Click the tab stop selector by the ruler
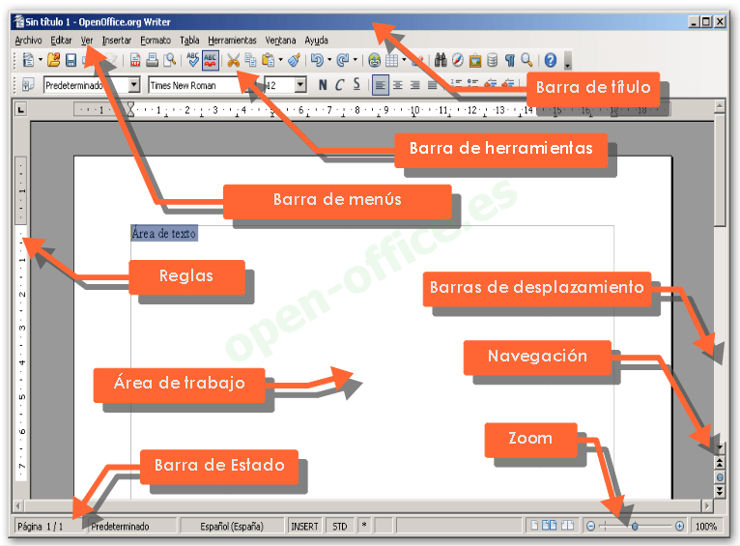This screenshot has width=740, height=546. (20, 109)
